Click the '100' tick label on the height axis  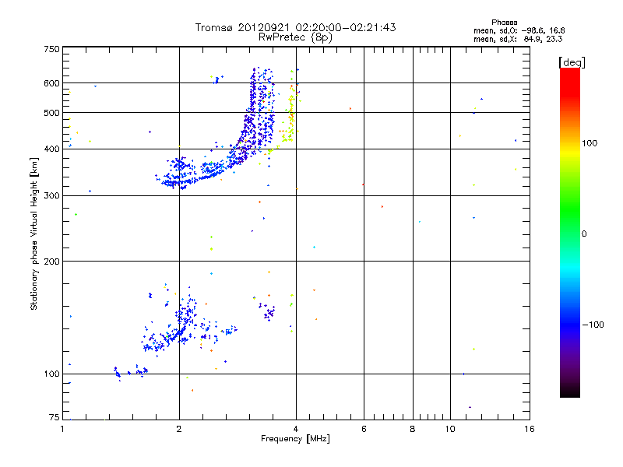point(51,374)
